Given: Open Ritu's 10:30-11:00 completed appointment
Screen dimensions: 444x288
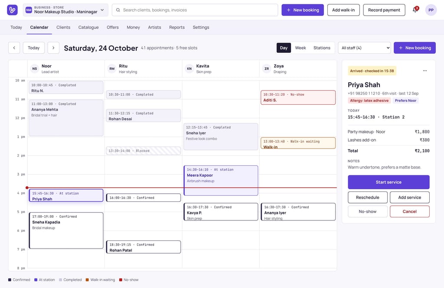Looking at the screenshot, I should pyautogui.click(x=143, y=94).
